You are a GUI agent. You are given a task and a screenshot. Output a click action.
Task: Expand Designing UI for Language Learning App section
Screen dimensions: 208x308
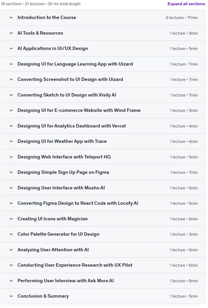point(103,64)
